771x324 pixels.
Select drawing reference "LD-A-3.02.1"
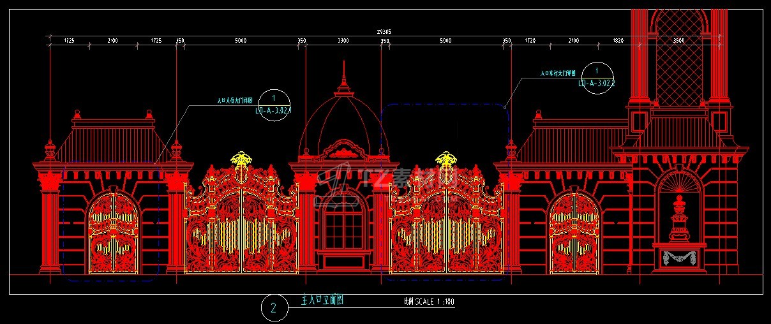[273, 110]
